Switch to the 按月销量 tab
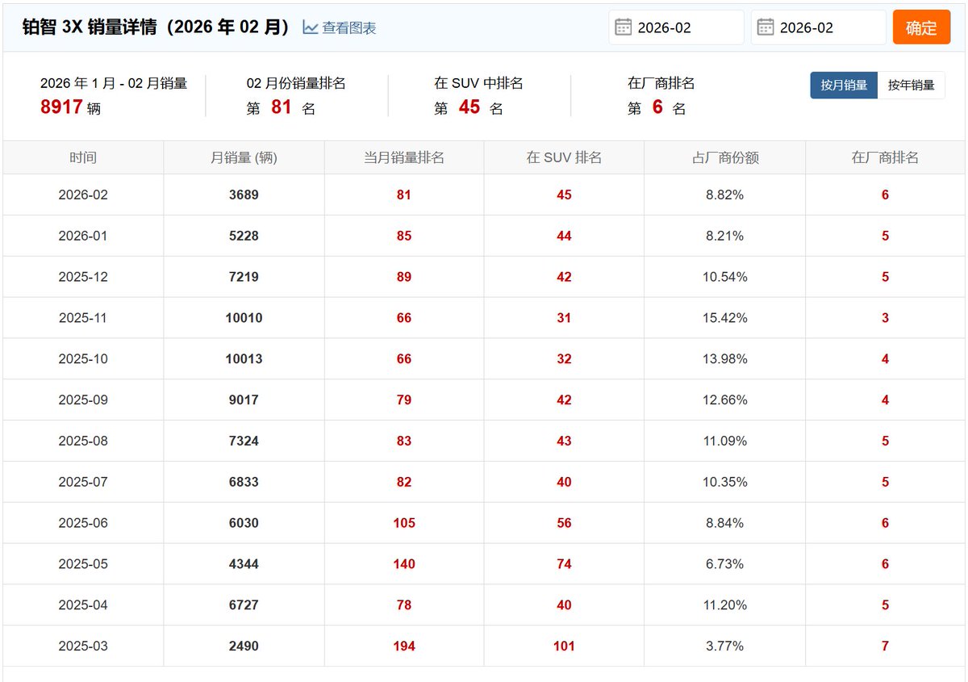Image resolution: width=968 pixels, height=682 pixels. (844, 85)
